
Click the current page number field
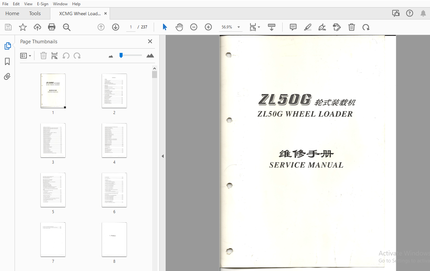131,27
